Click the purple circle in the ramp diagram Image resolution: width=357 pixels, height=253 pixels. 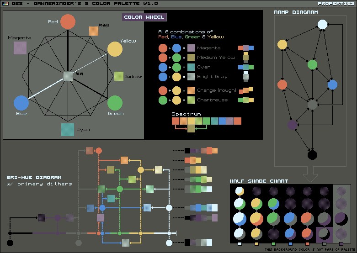click(x=293, y=124)
